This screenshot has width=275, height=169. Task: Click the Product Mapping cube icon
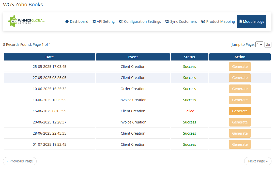pos(203,22)
